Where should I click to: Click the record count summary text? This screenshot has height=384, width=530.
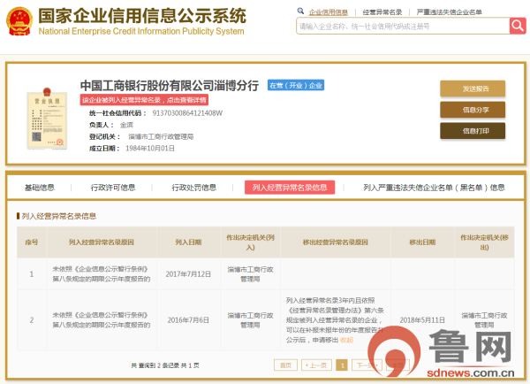click(165, 365)
